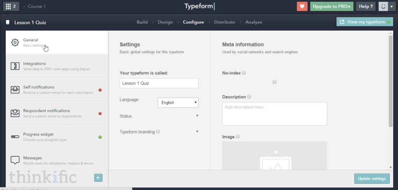Switch to the Analyze step
398x190 pixels.
[x=253, y=22]
